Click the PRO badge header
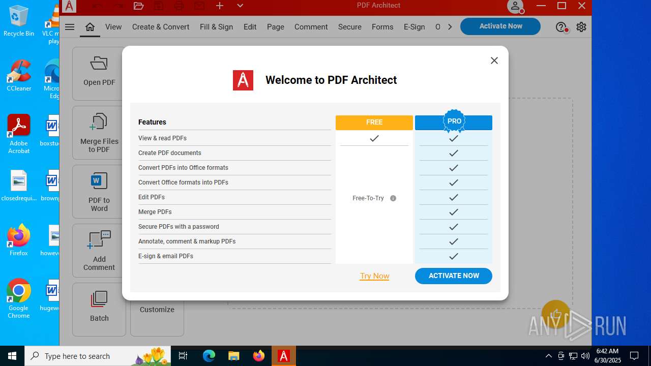The image size is (651, 366). [x=454, y=121]
